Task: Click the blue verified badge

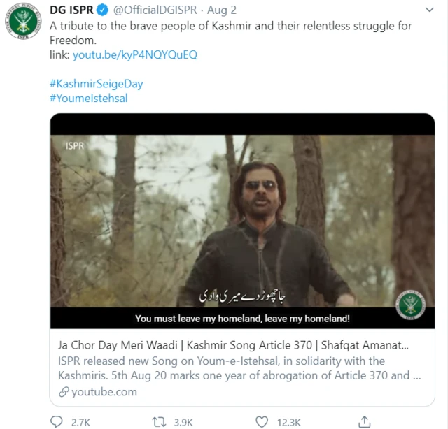Action: click(101, 10)
